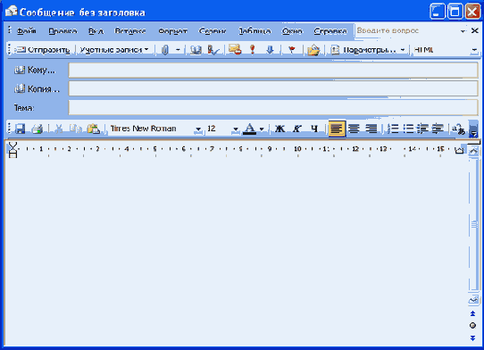Click the font color A button
Image resolution: width=484 pixels, height=350 pixels.
[x=249, y=129]
